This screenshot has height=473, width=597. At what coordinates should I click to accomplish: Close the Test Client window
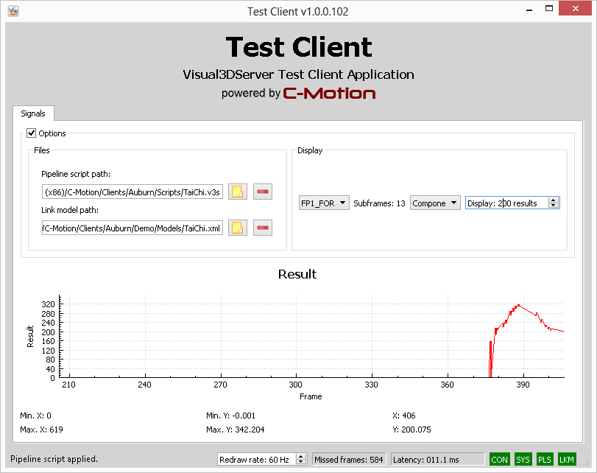(x=576, y=8)
